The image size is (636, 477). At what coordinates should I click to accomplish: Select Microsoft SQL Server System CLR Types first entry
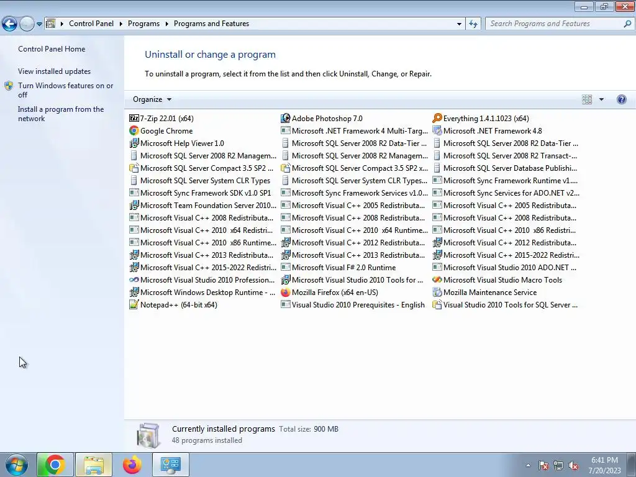[x=199, y=181]
